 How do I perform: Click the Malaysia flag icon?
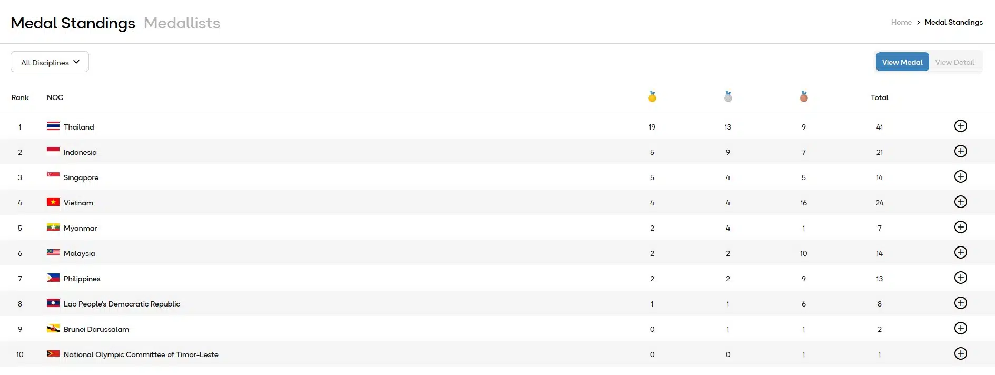[x=53, y=253]
